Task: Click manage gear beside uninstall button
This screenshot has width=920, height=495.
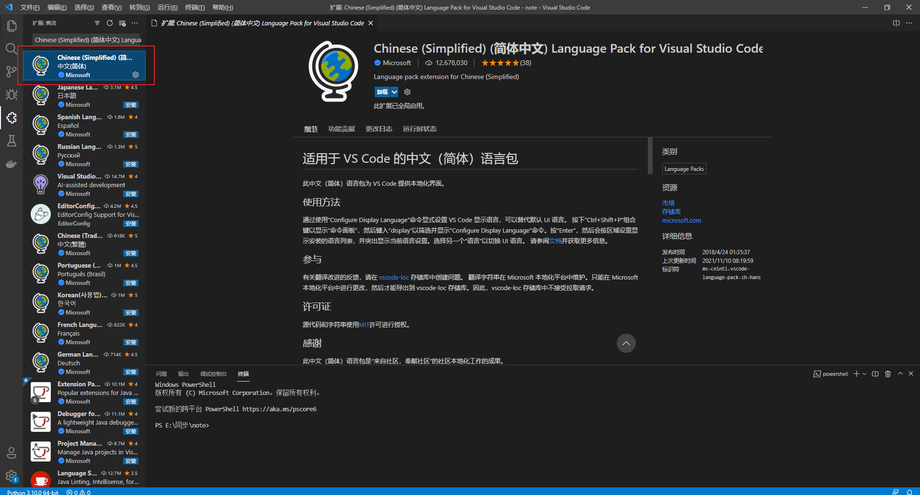Action: pyautogui.click(x=407, y=92)
